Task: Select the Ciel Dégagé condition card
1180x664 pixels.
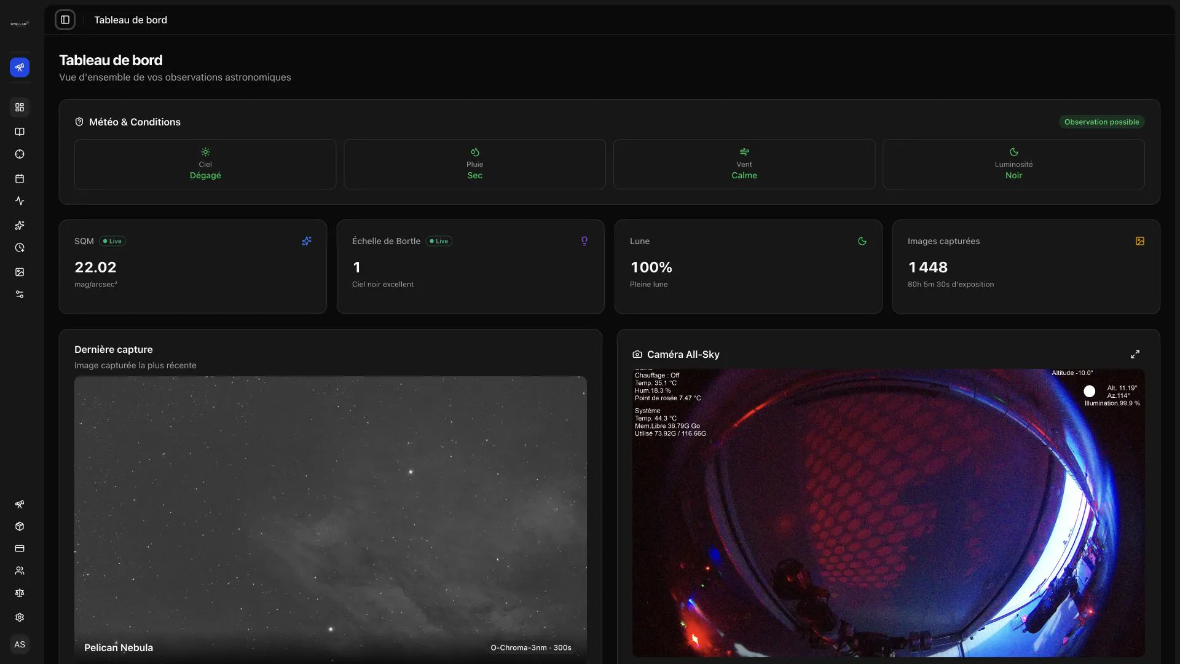Action: point(205,164)
